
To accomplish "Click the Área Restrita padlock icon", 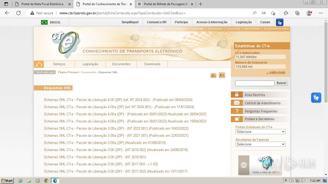I will 237,95.
